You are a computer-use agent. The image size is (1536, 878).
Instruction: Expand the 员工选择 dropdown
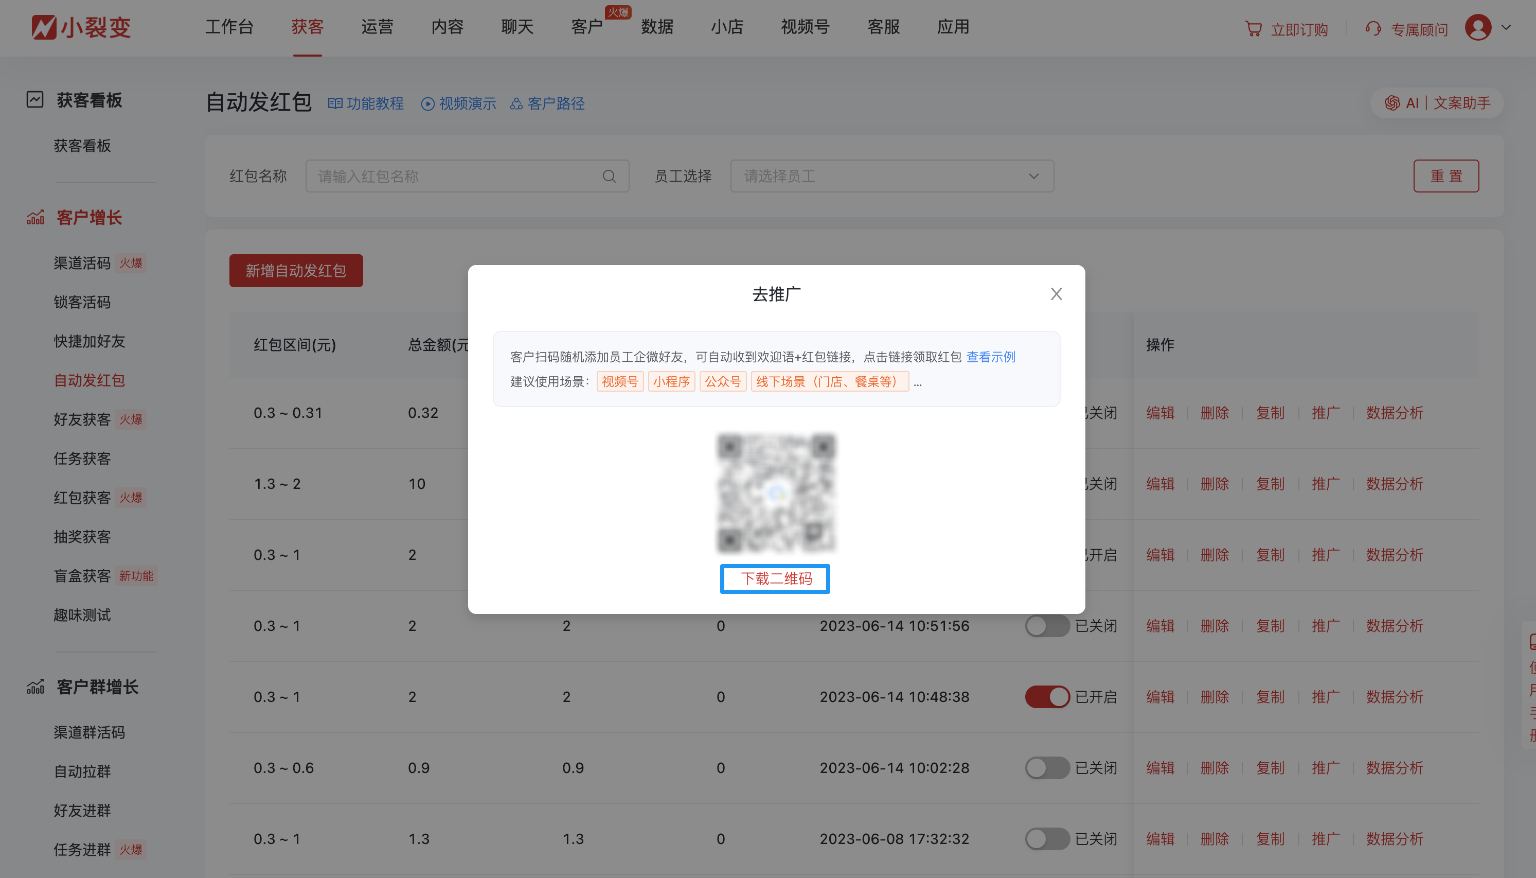tap(892, 176)
